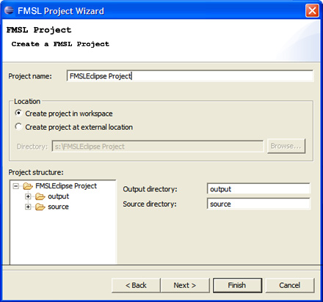Go back with the < Back button
The width and height of the screenshot is (323, 302).
coord(136,285)
